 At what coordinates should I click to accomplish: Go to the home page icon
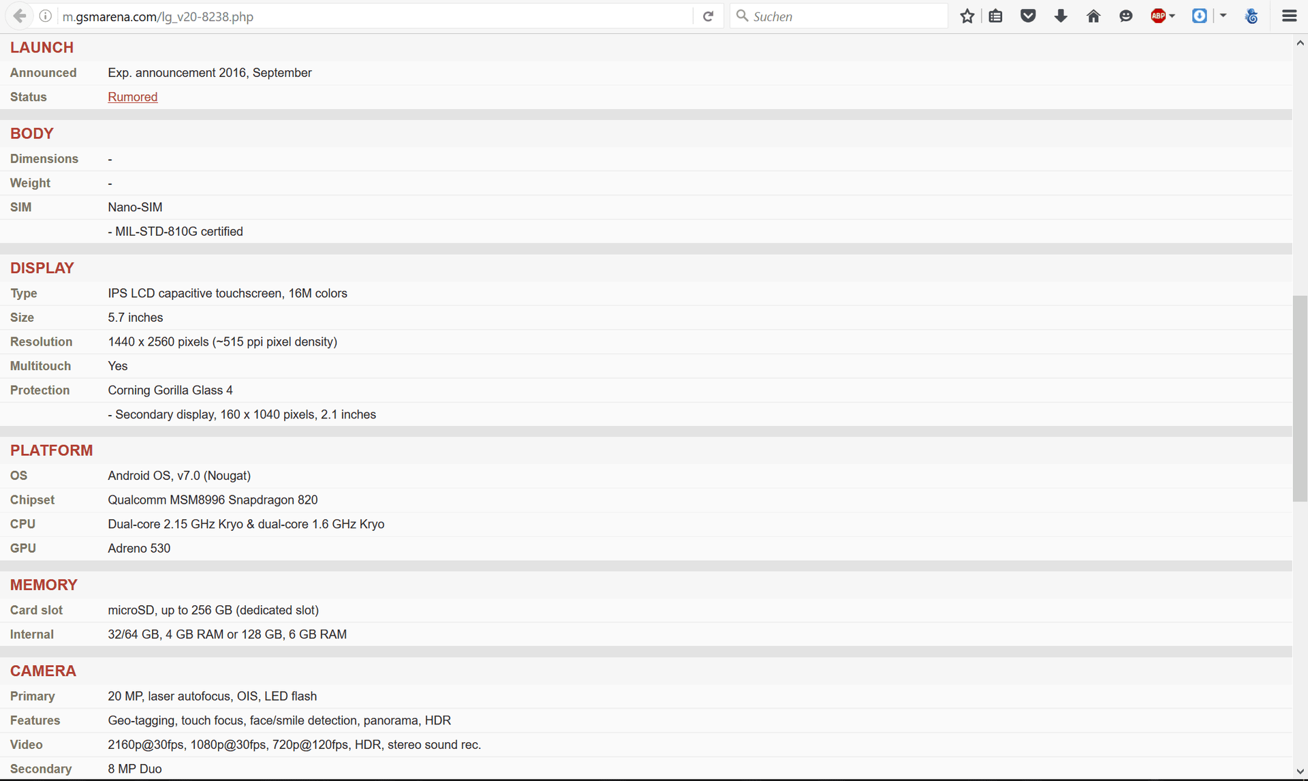[1093, 16]
